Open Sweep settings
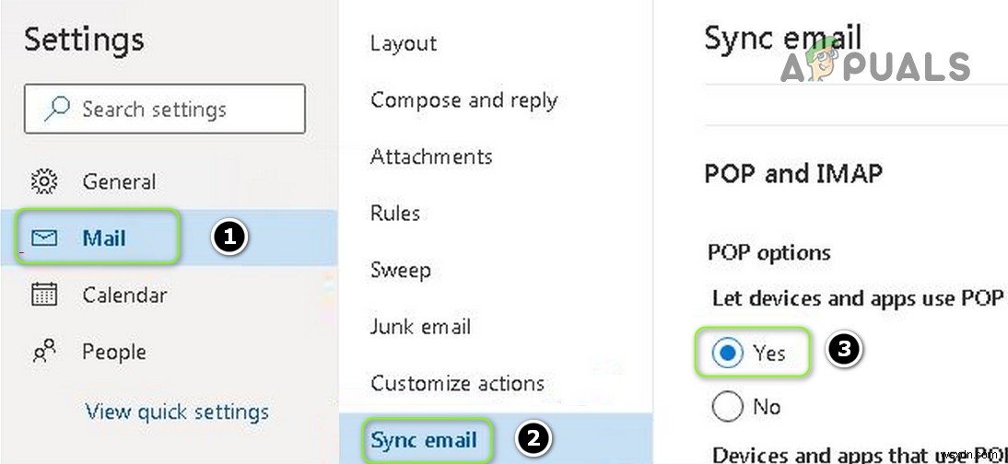1008x464 pixels. 400,271
